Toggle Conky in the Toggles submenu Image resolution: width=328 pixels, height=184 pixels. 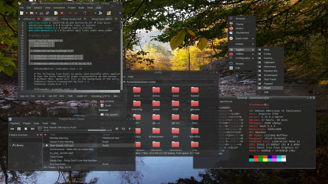[x=270, y=54]
